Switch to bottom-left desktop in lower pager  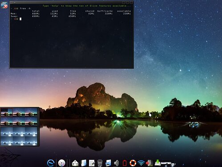(x=7, y=141)
